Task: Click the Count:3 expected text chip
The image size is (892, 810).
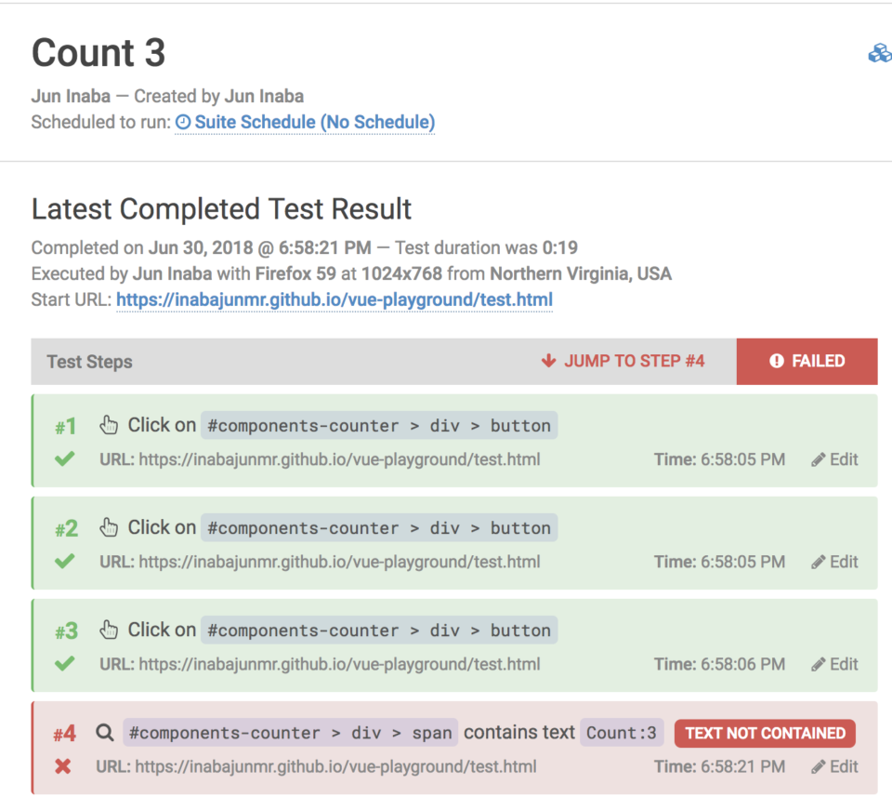Action: click(x=622, y=733)
